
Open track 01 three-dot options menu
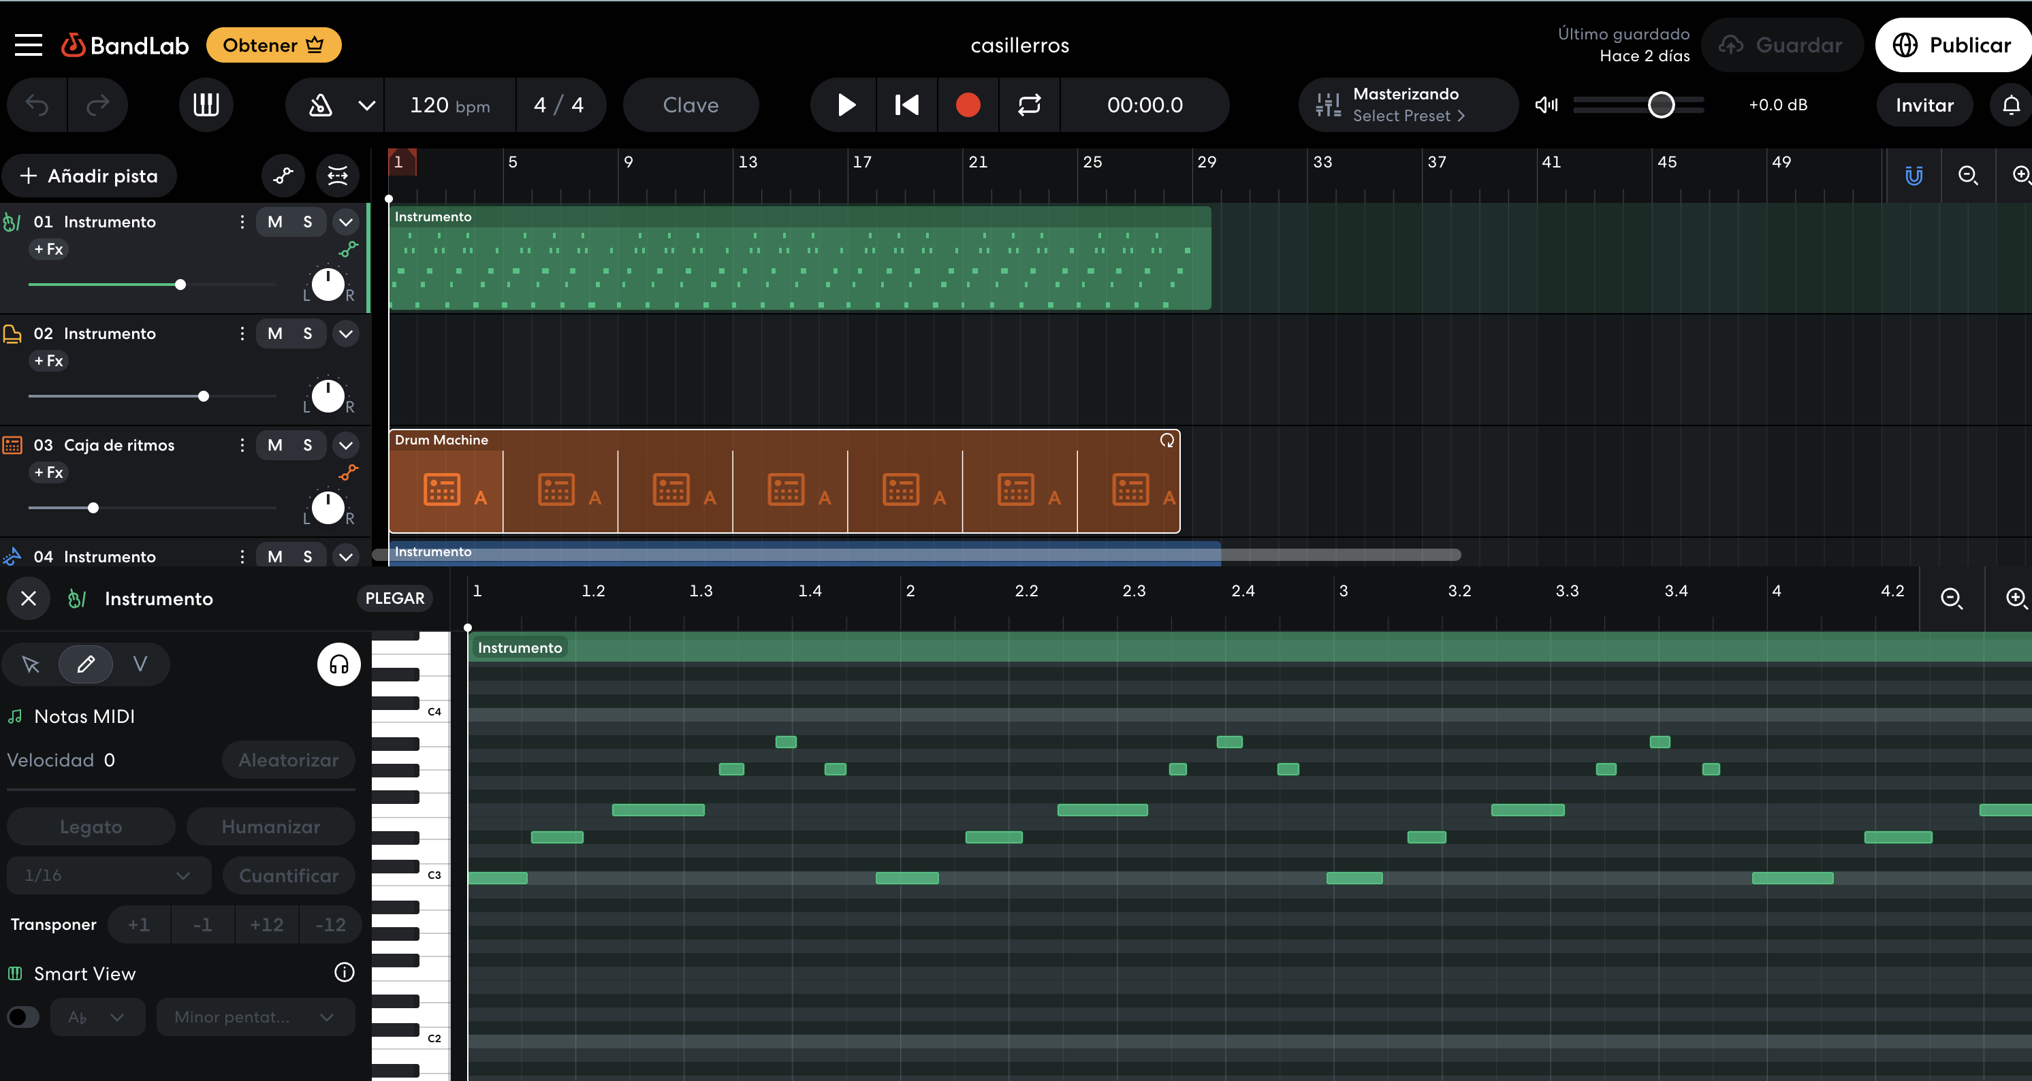(x=241, y=221)
